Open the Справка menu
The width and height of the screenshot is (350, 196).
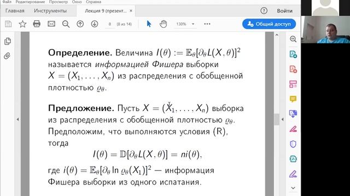coord(94,2)
